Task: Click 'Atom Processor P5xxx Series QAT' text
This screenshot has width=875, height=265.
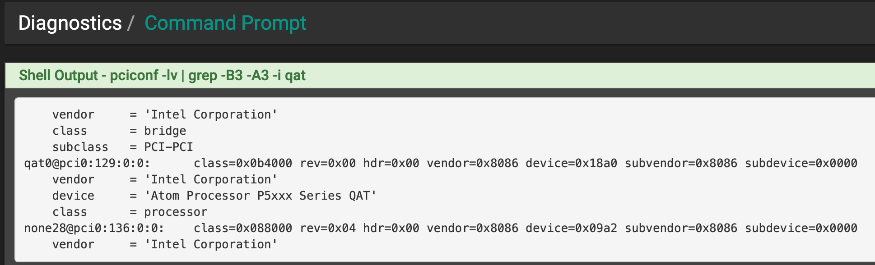Action: pos(260,196)
